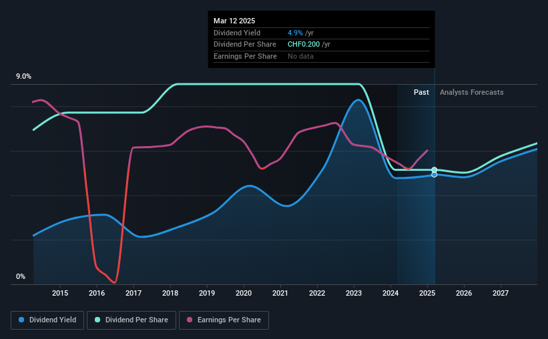Viewport: 548px width, 339px height.
Task: Select the teal data point marker at 2025
Action: click(x=434, y=170)
